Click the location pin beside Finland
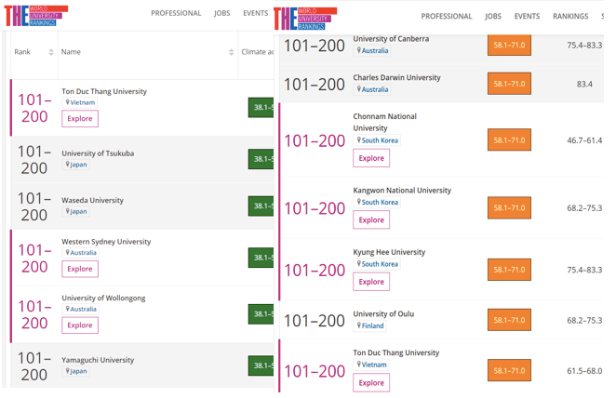This screenshot has width=616, height=398. 358,325
